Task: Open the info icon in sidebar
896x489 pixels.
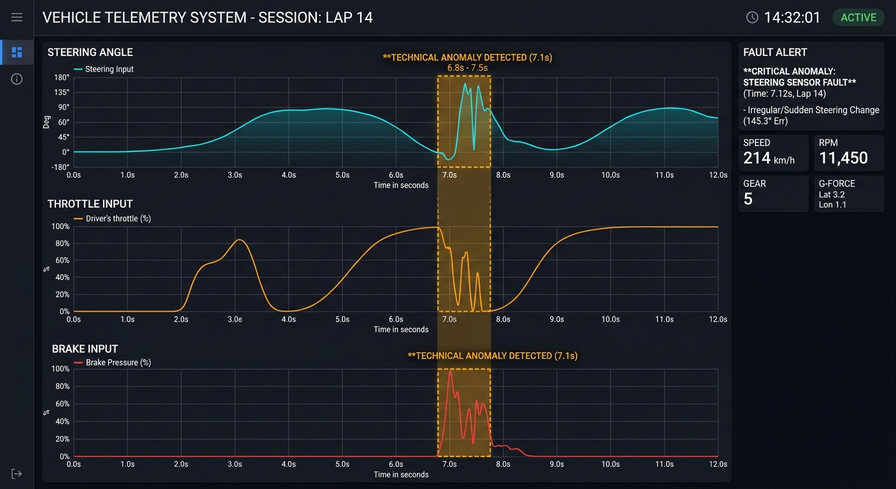Action: click(17, 79)
